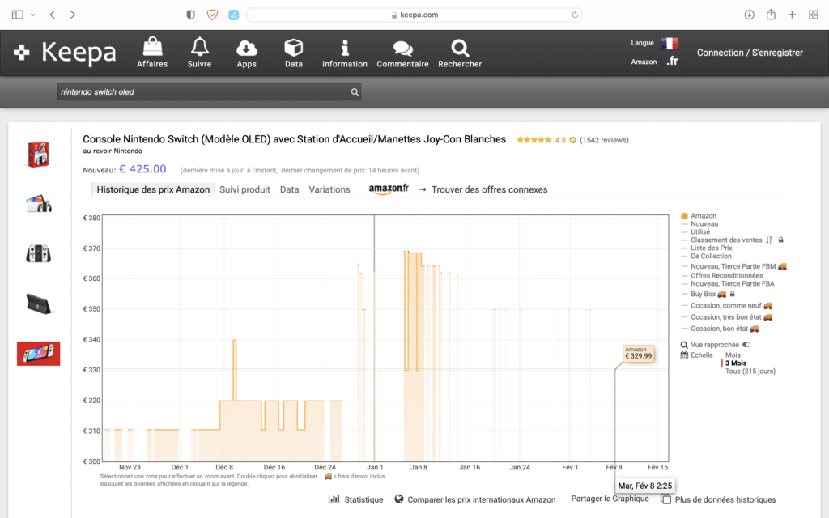Click the Information icon in the navigation bar
829x518 pixels.
pyautogui.click(x=345, y=48)
